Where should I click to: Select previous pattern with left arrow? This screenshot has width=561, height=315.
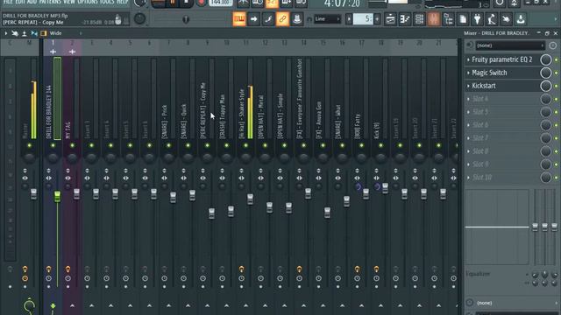coord(349,19)
